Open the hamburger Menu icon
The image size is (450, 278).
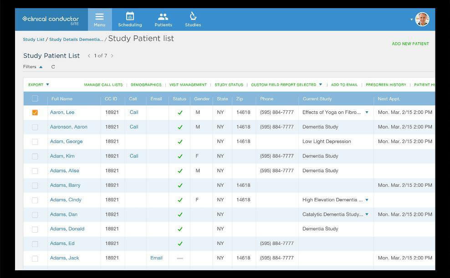(100, 17)
